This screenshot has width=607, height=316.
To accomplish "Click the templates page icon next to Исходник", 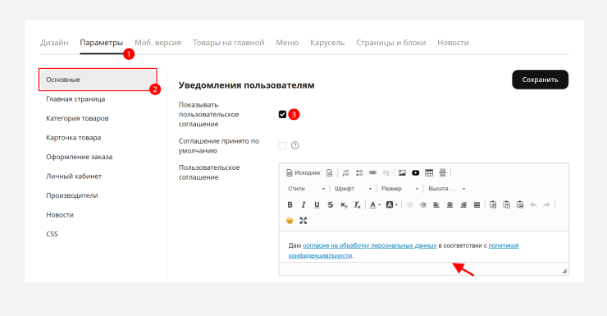I will point(329,172).
